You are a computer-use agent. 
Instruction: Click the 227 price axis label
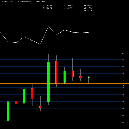[x=123, y=54]
